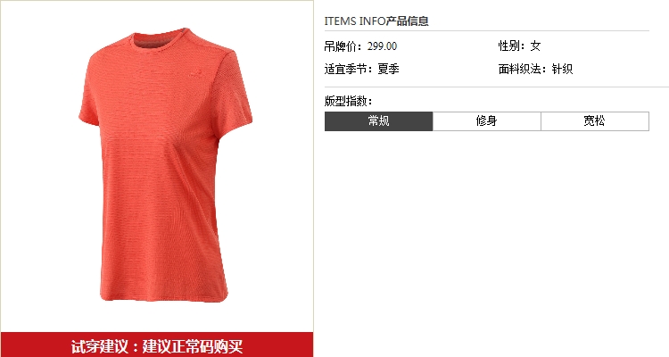This screenshot has height=357, width=669.
Task: Click the 版型指数 label
Action: pos(348,101)
